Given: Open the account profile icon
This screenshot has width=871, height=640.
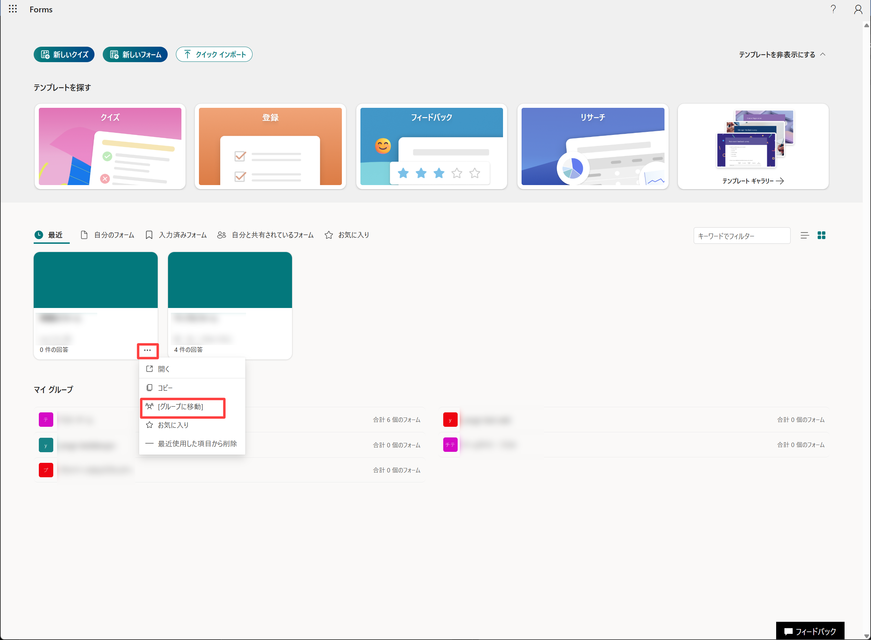Looking at the screenshot, I should [858, 9].
